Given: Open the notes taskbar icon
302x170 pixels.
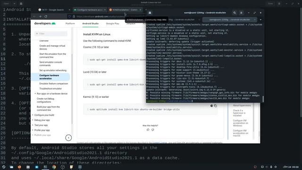Looking at the screenshot, I should (x=71, y=167).
